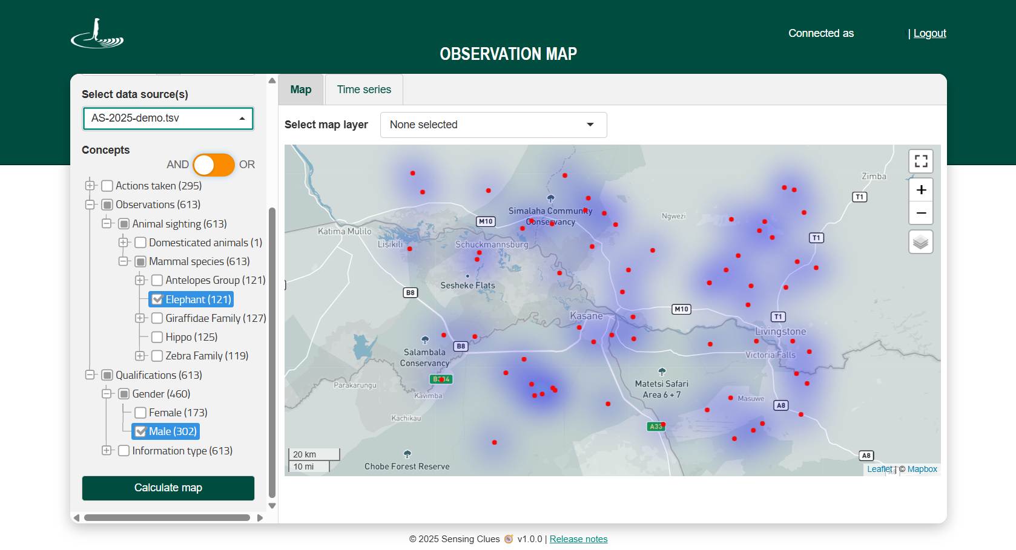The image size is (1016, 550).
Task: Check the Giraffidae Family checkbox
Action: coord(157,318)
